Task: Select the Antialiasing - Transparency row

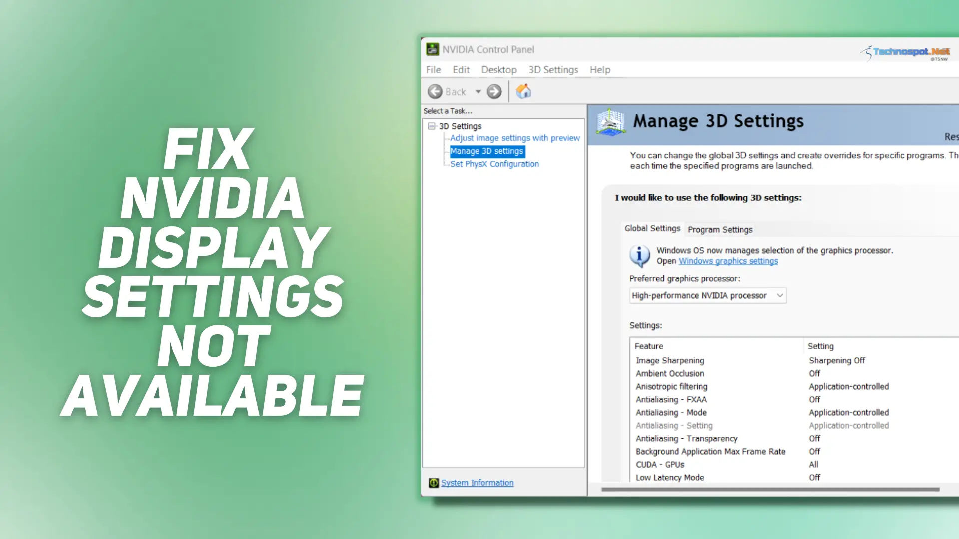Action: coord(686,438)
